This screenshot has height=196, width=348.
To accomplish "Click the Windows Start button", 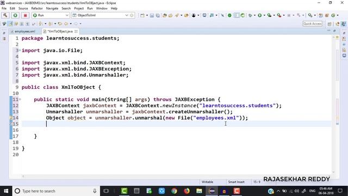I will (6, 191).
